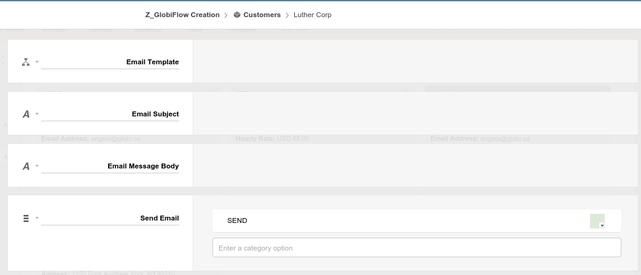Open the Customers breadcrumb link
The image size is (641, 275).
262,15
